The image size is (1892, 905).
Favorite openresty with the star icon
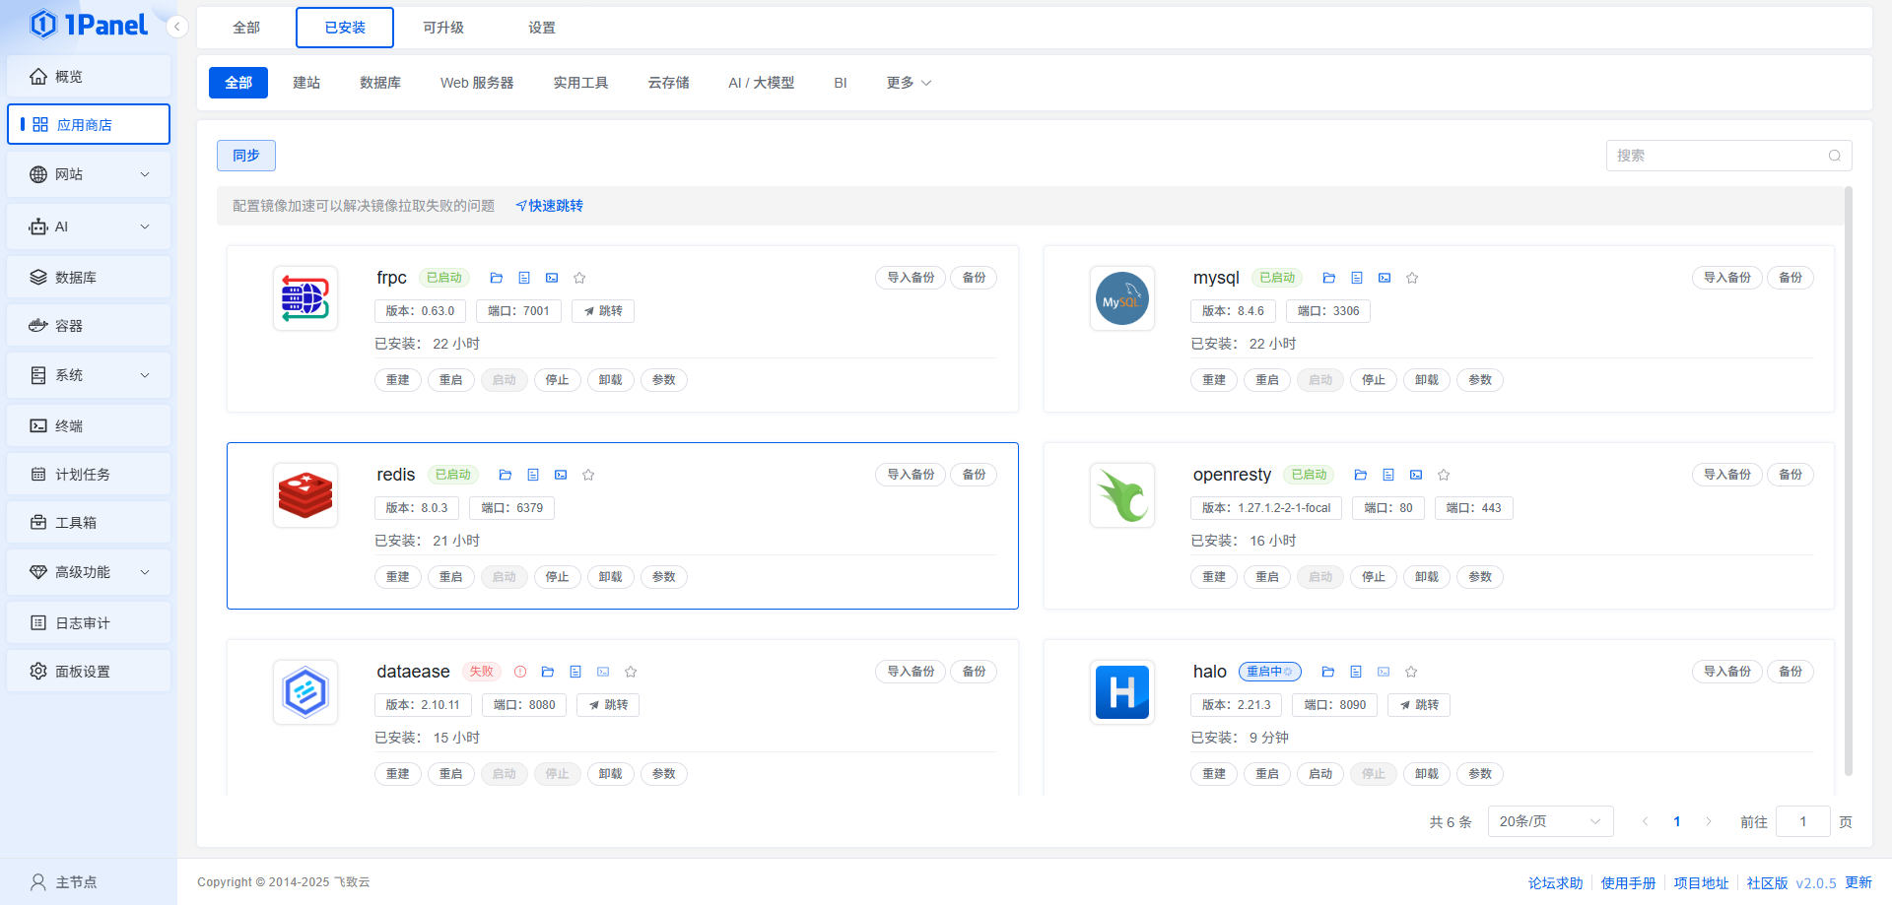[1444, 475]
